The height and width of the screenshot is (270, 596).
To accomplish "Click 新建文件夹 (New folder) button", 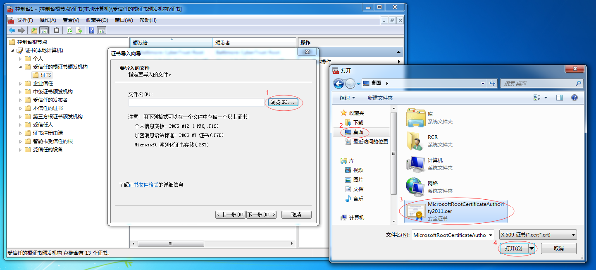I will click(380, 98).
